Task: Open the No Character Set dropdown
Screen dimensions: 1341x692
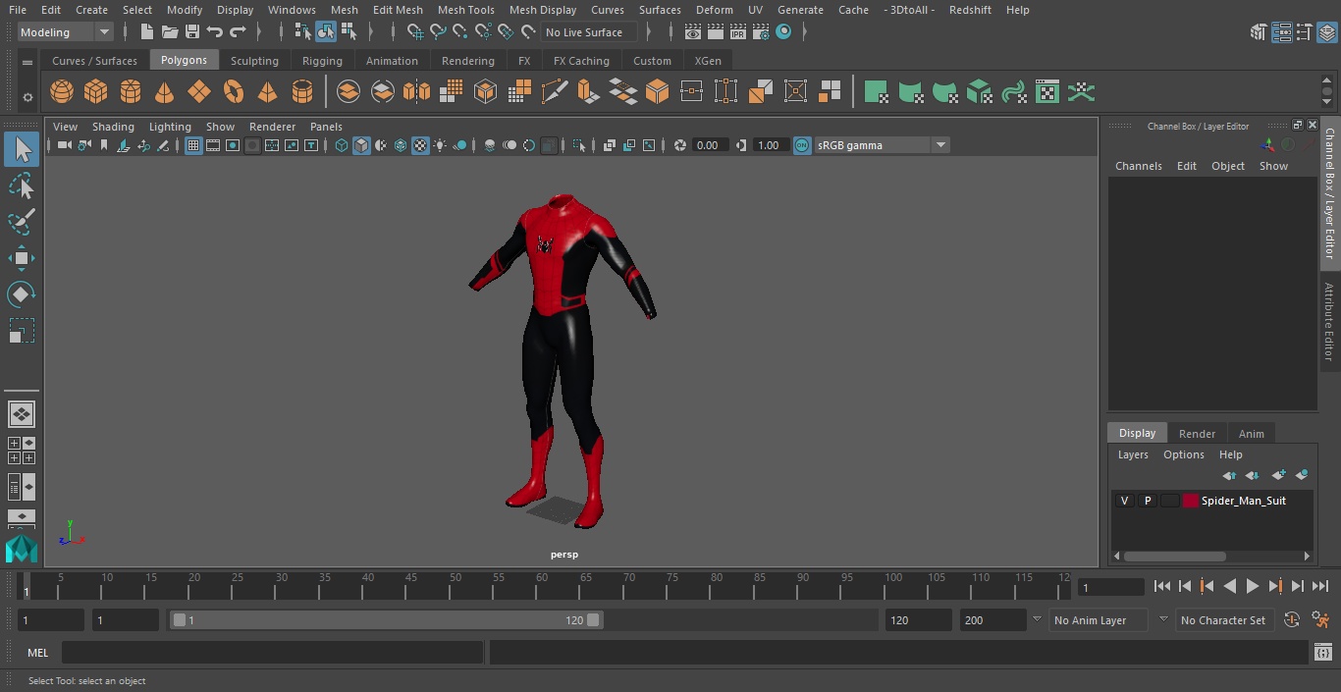Action: (1223, 620)
